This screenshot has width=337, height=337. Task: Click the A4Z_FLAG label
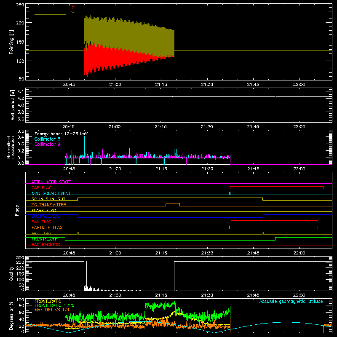tap(41, 233)
